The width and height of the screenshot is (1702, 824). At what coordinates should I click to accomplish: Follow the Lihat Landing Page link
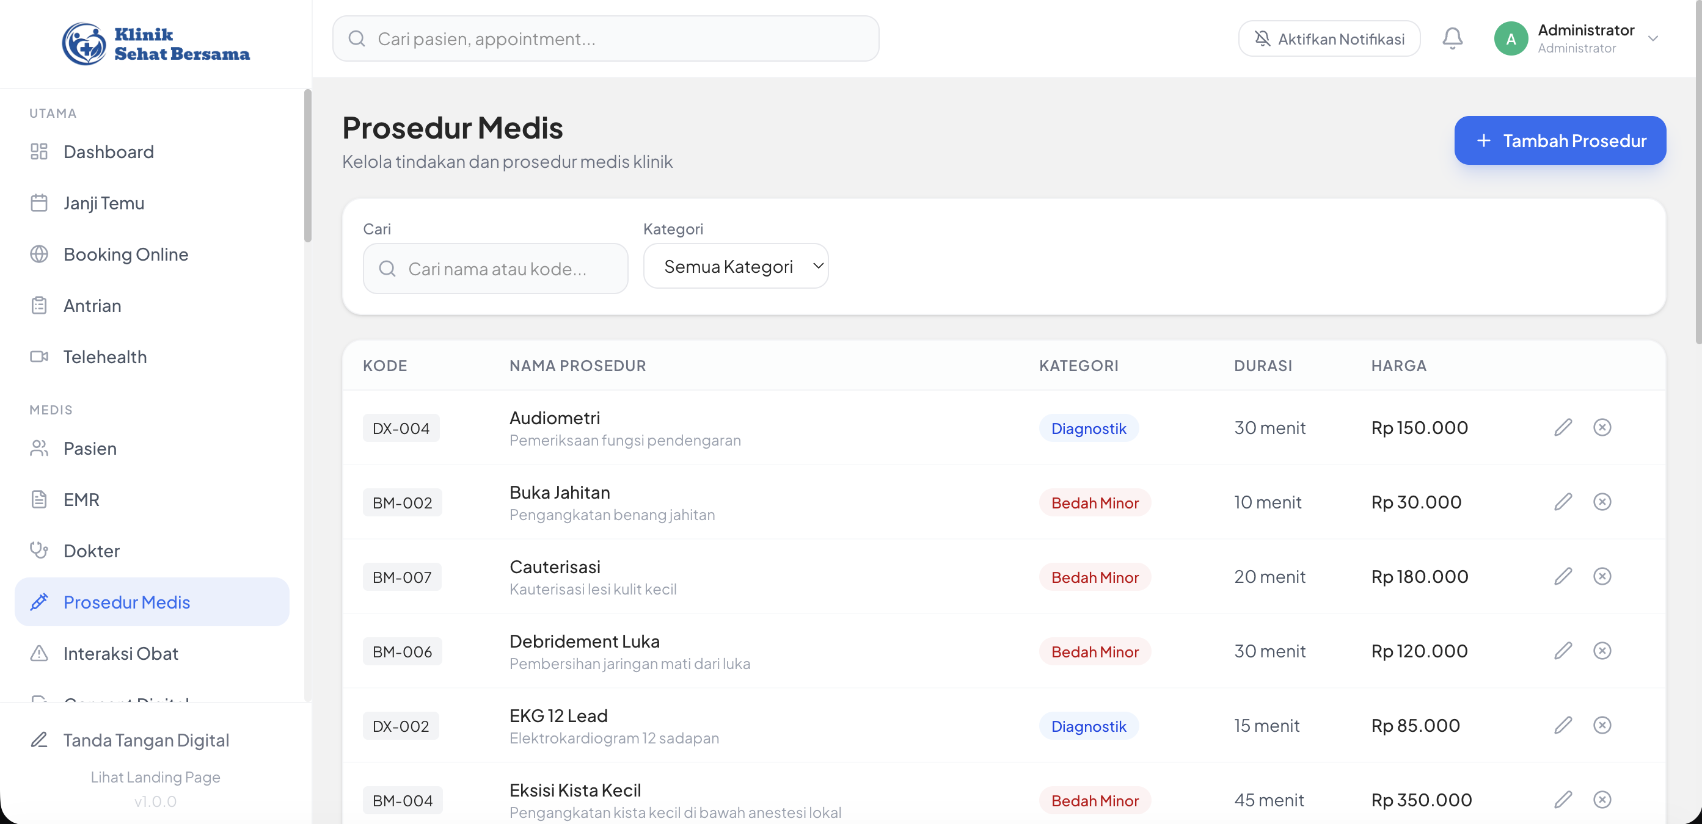coord(155,777)
